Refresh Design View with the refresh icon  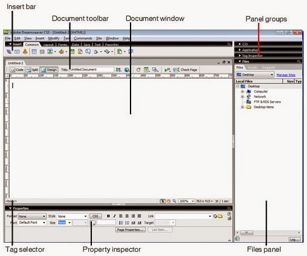[138, 70]
